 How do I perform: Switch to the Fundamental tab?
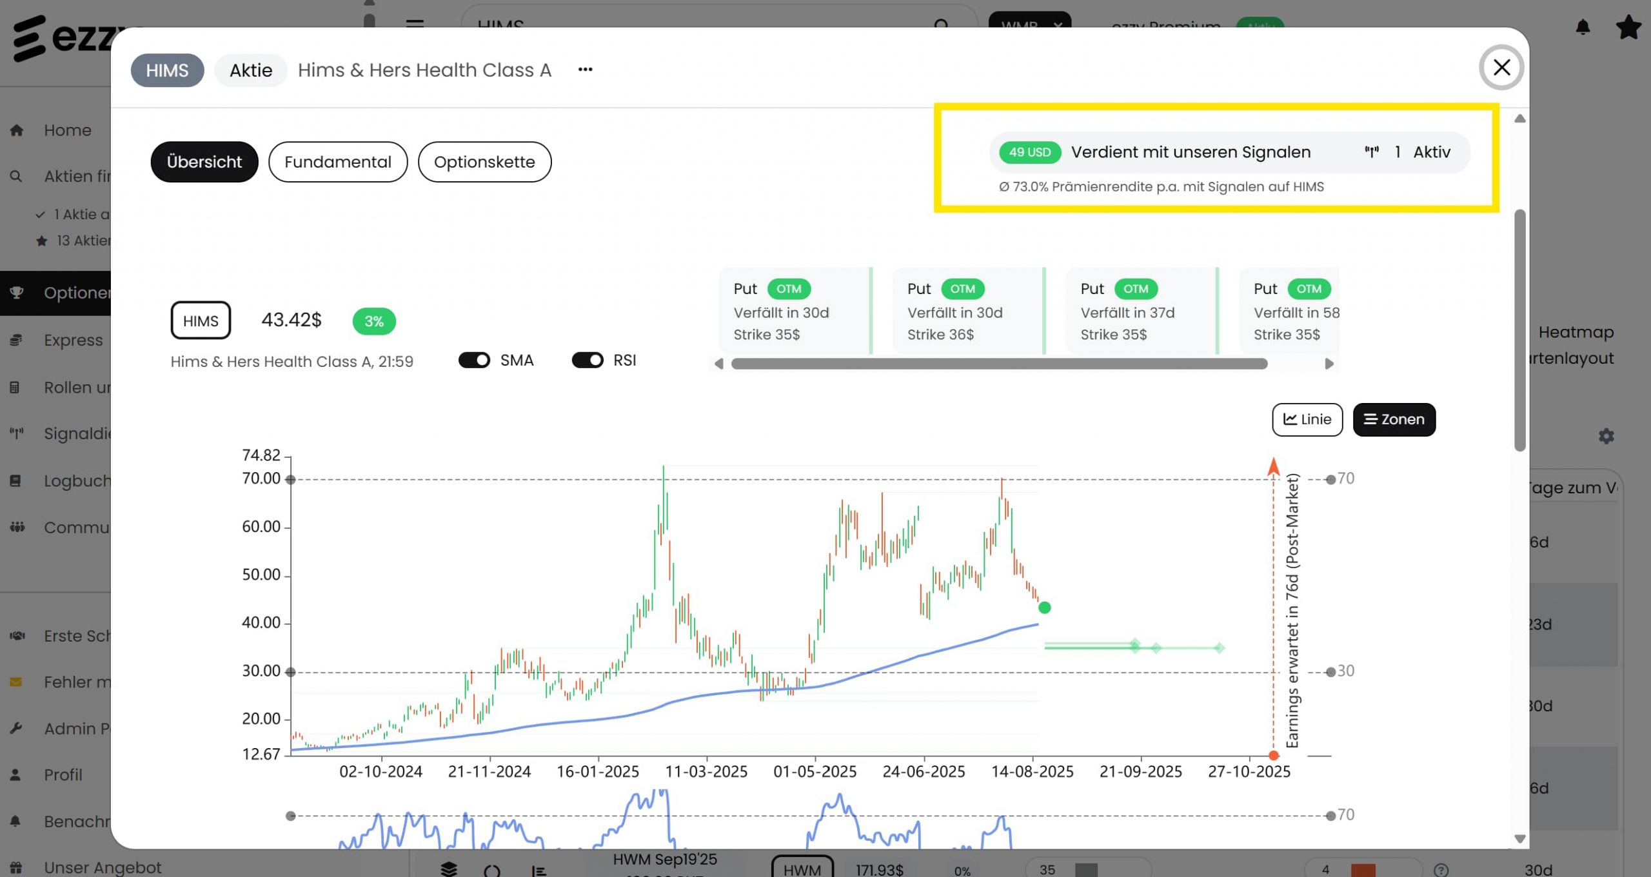338,162
